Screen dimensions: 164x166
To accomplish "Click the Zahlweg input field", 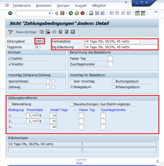I will (48, 87).
